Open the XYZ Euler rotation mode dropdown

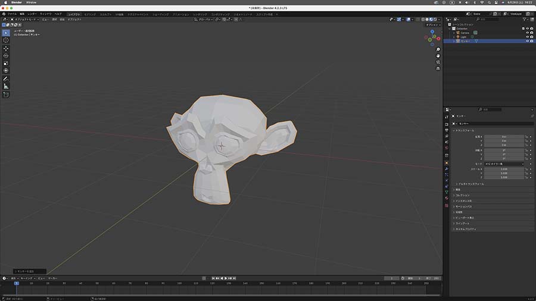504,164
